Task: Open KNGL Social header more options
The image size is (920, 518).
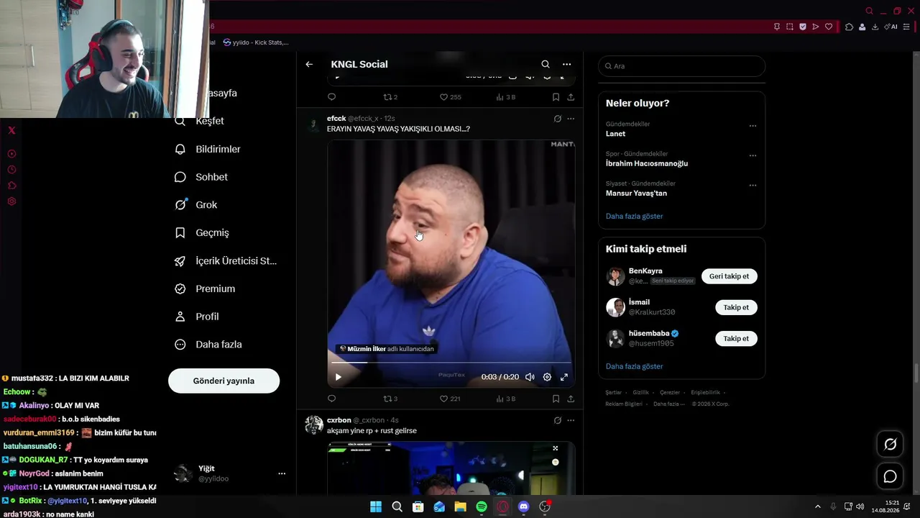Action: (566, 64)
